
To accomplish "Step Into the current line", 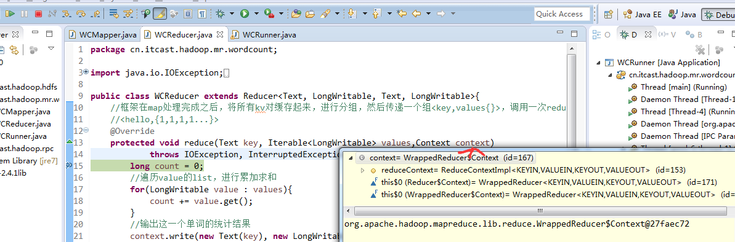I will point(67,14).
